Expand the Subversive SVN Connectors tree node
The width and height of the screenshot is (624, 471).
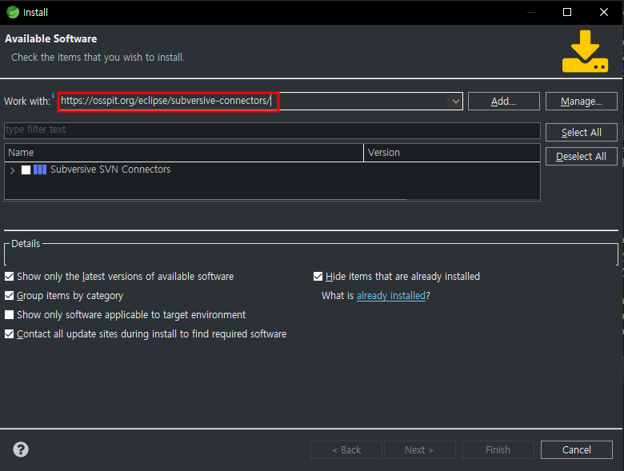point(12,170)
